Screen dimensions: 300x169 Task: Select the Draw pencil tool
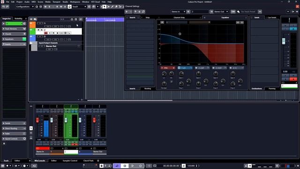tap(112, 7)
